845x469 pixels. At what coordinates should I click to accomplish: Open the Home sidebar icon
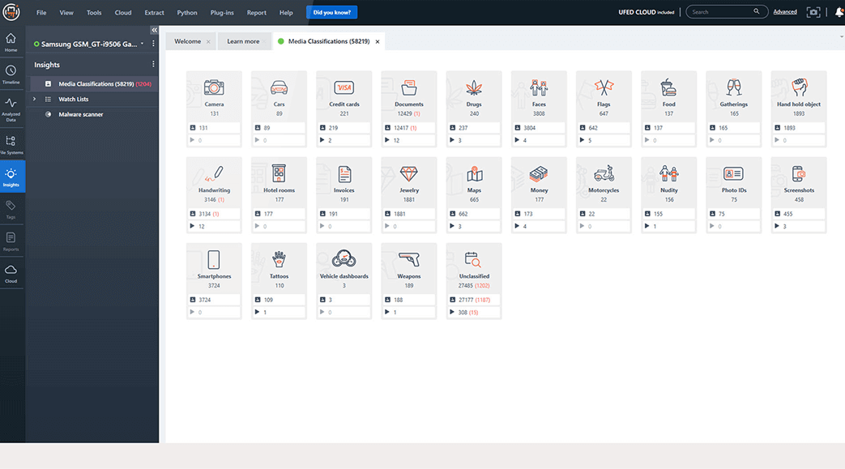click(11, 42)
